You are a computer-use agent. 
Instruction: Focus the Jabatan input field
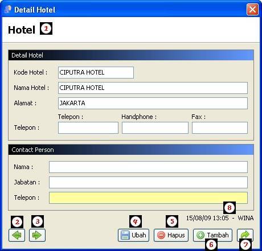click(x=148, y=182)
